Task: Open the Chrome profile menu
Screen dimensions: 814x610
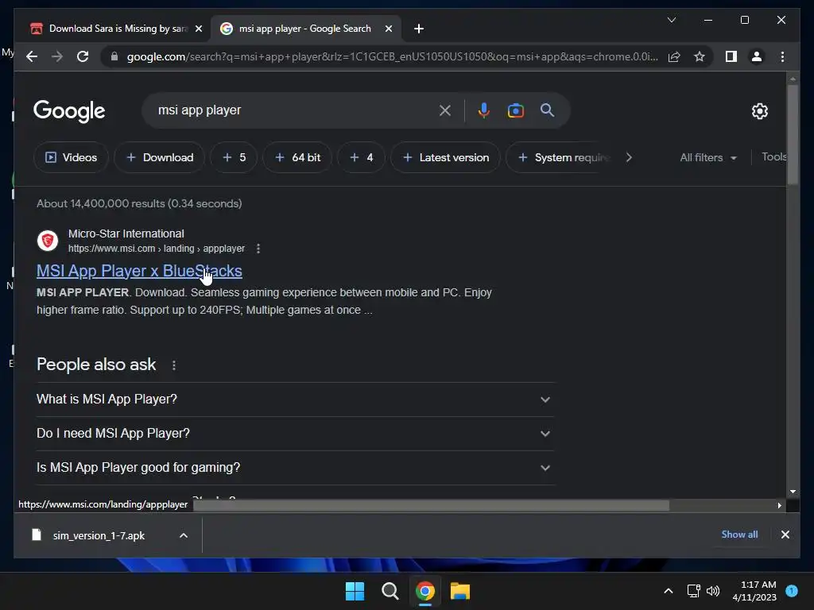Action: (x=757, y=56)
